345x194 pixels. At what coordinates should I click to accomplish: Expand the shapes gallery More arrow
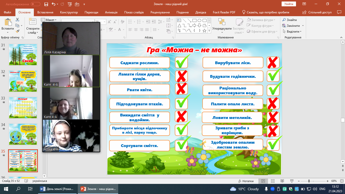209,31
